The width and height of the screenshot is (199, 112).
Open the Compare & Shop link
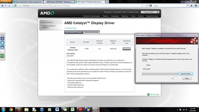pyautogui.click(x=133, y=12)
